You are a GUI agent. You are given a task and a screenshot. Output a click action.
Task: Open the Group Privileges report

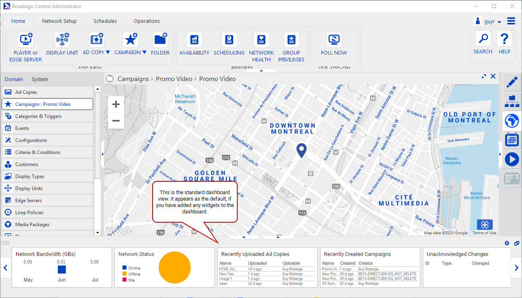pos(291,47)
